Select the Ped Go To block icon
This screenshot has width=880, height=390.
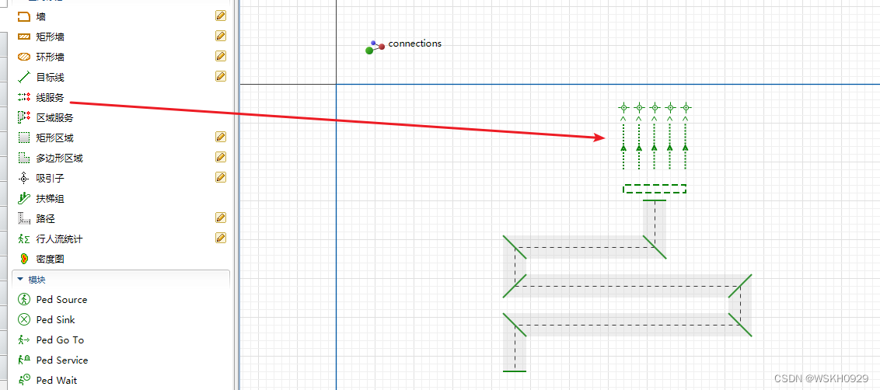(x=23, y=340)
